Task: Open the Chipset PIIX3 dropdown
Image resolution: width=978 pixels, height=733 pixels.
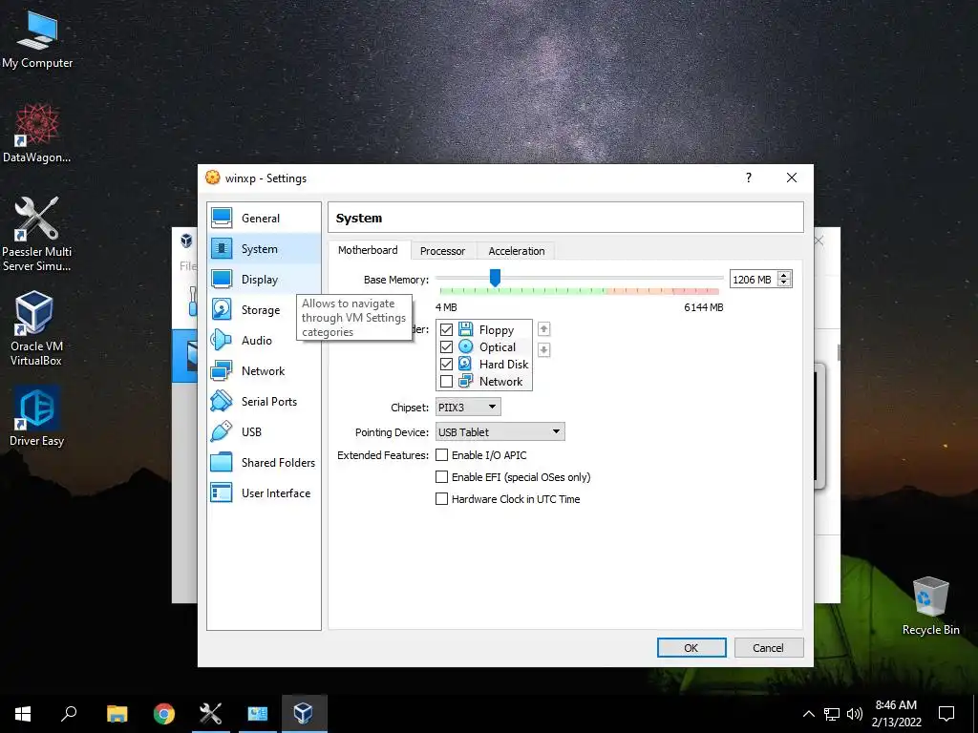Action: tap(468, 407)
